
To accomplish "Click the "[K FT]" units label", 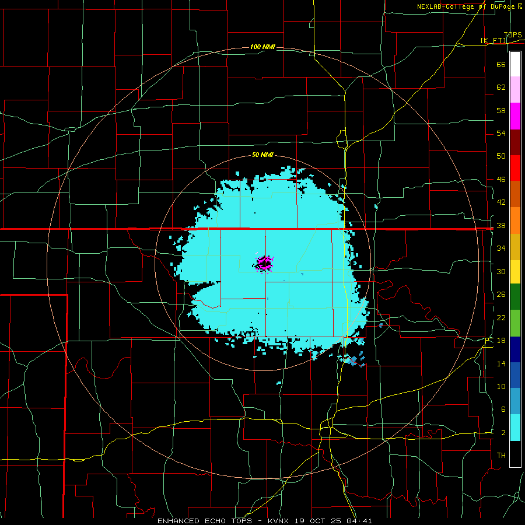I will point(494,40).
